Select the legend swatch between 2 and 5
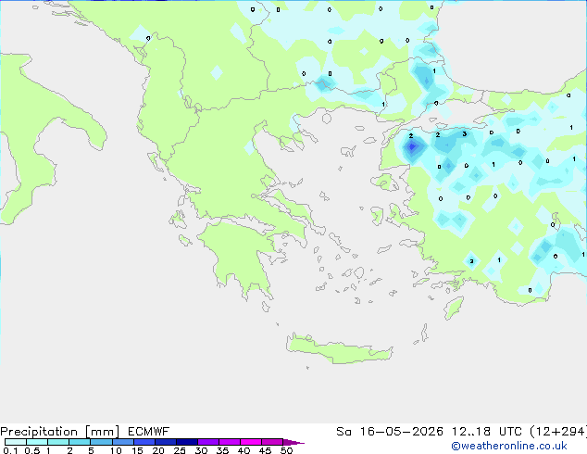Viewport: 587px width, 454px height. [80, 442]
